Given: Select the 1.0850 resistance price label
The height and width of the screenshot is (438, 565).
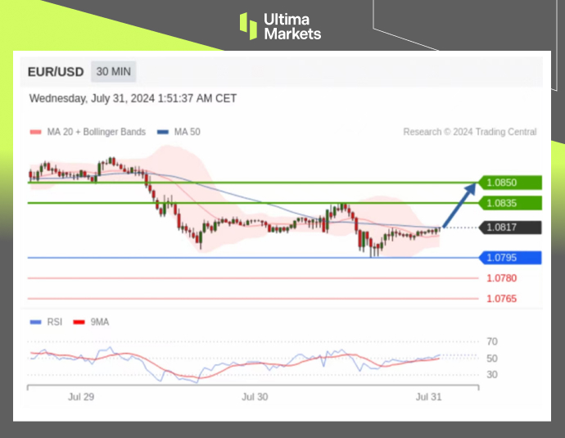Looking at the screenshot, I should pos(508,183).
